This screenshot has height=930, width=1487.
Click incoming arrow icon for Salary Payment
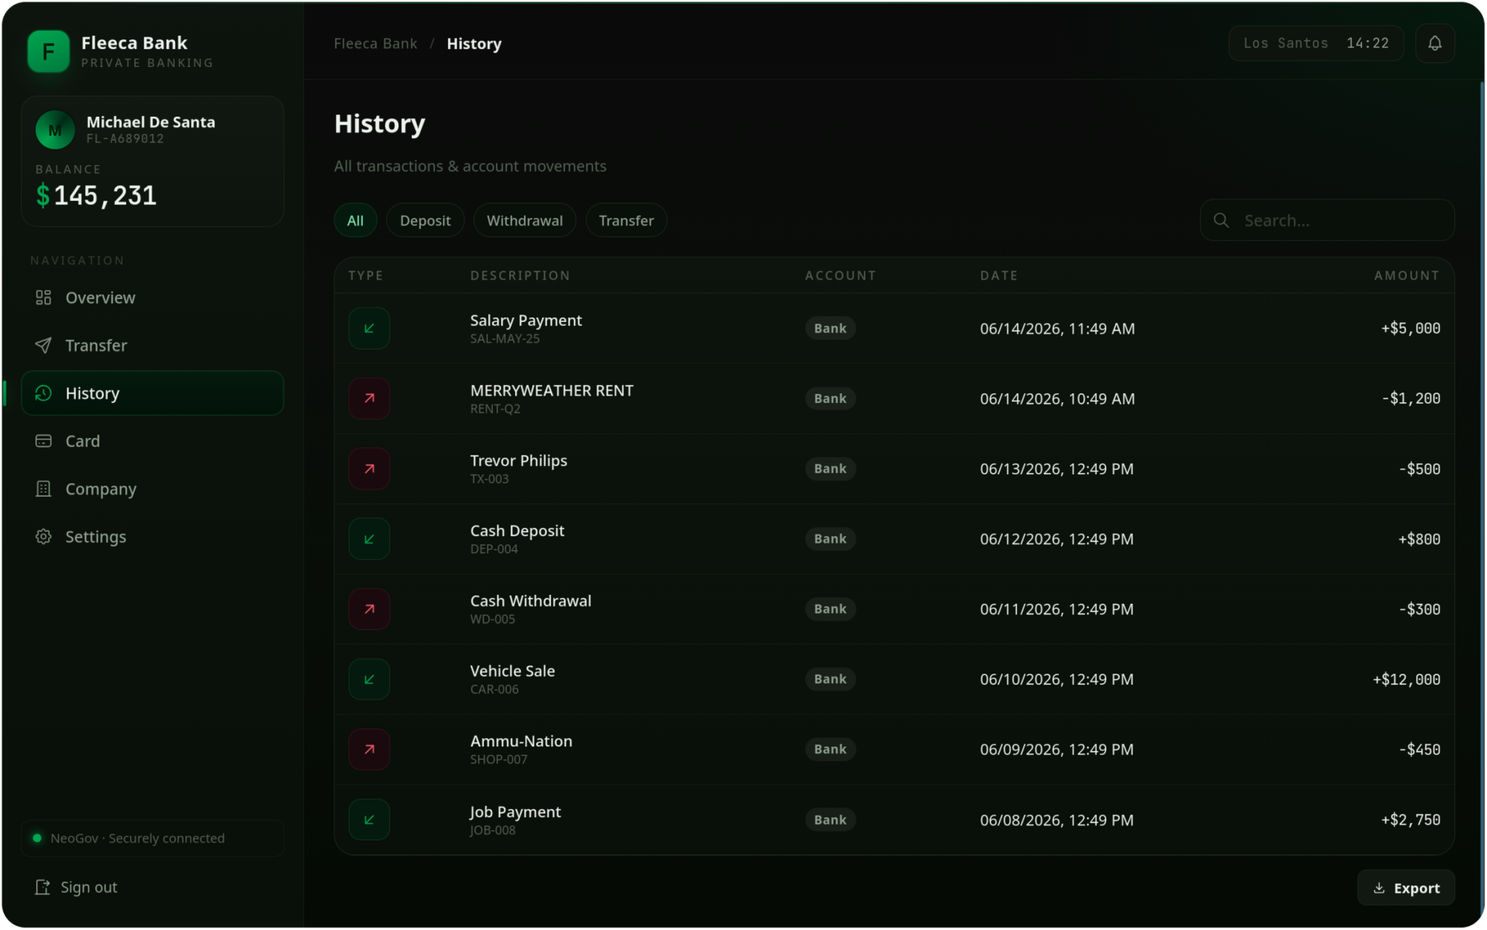[x=369, y=328]
